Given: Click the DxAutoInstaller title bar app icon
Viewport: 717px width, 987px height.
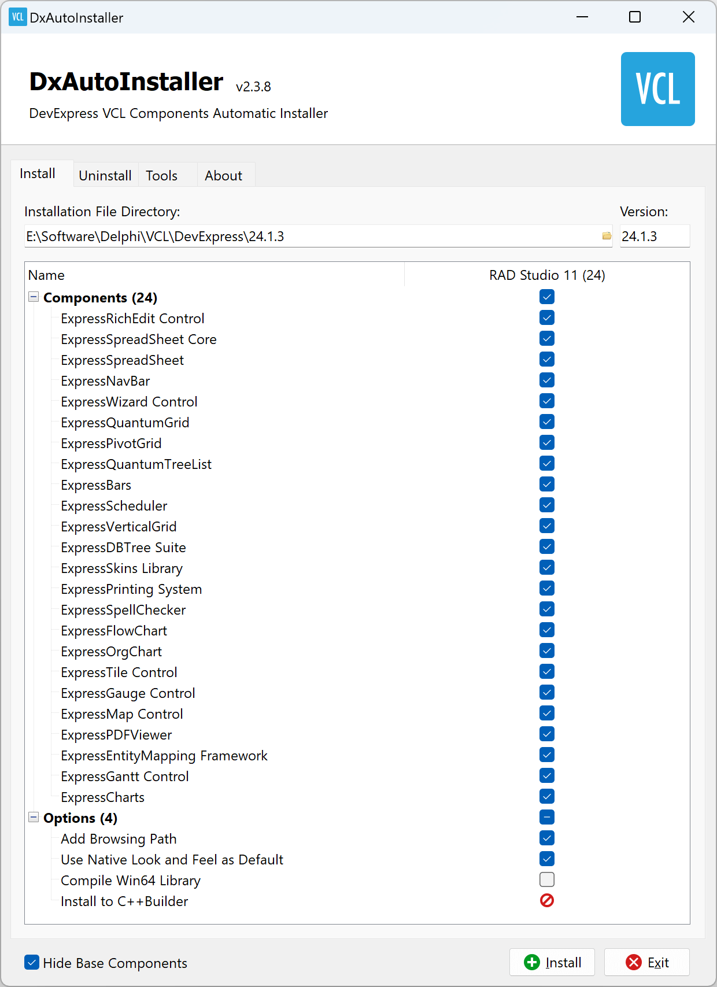Looking at the screenshot, I should pos(18,17).
